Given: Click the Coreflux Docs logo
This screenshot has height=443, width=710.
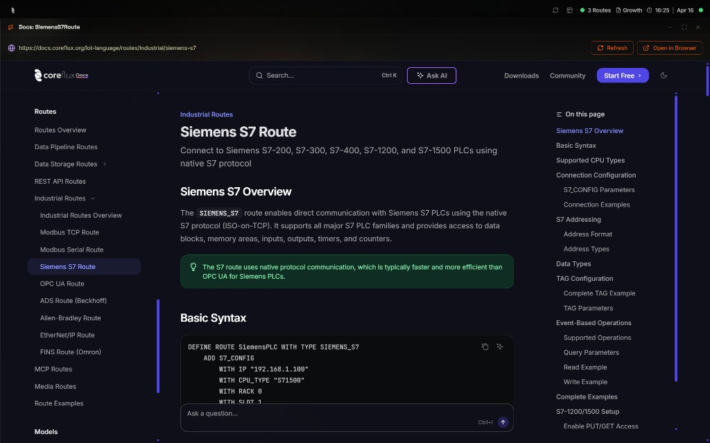Looking at the screenshot, I should point(61,75).
